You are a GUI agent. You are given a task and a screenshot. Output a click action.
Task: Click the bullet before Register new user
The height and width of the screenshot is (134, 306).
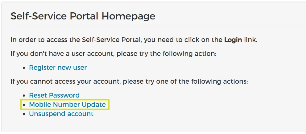(x=25, y=68)
